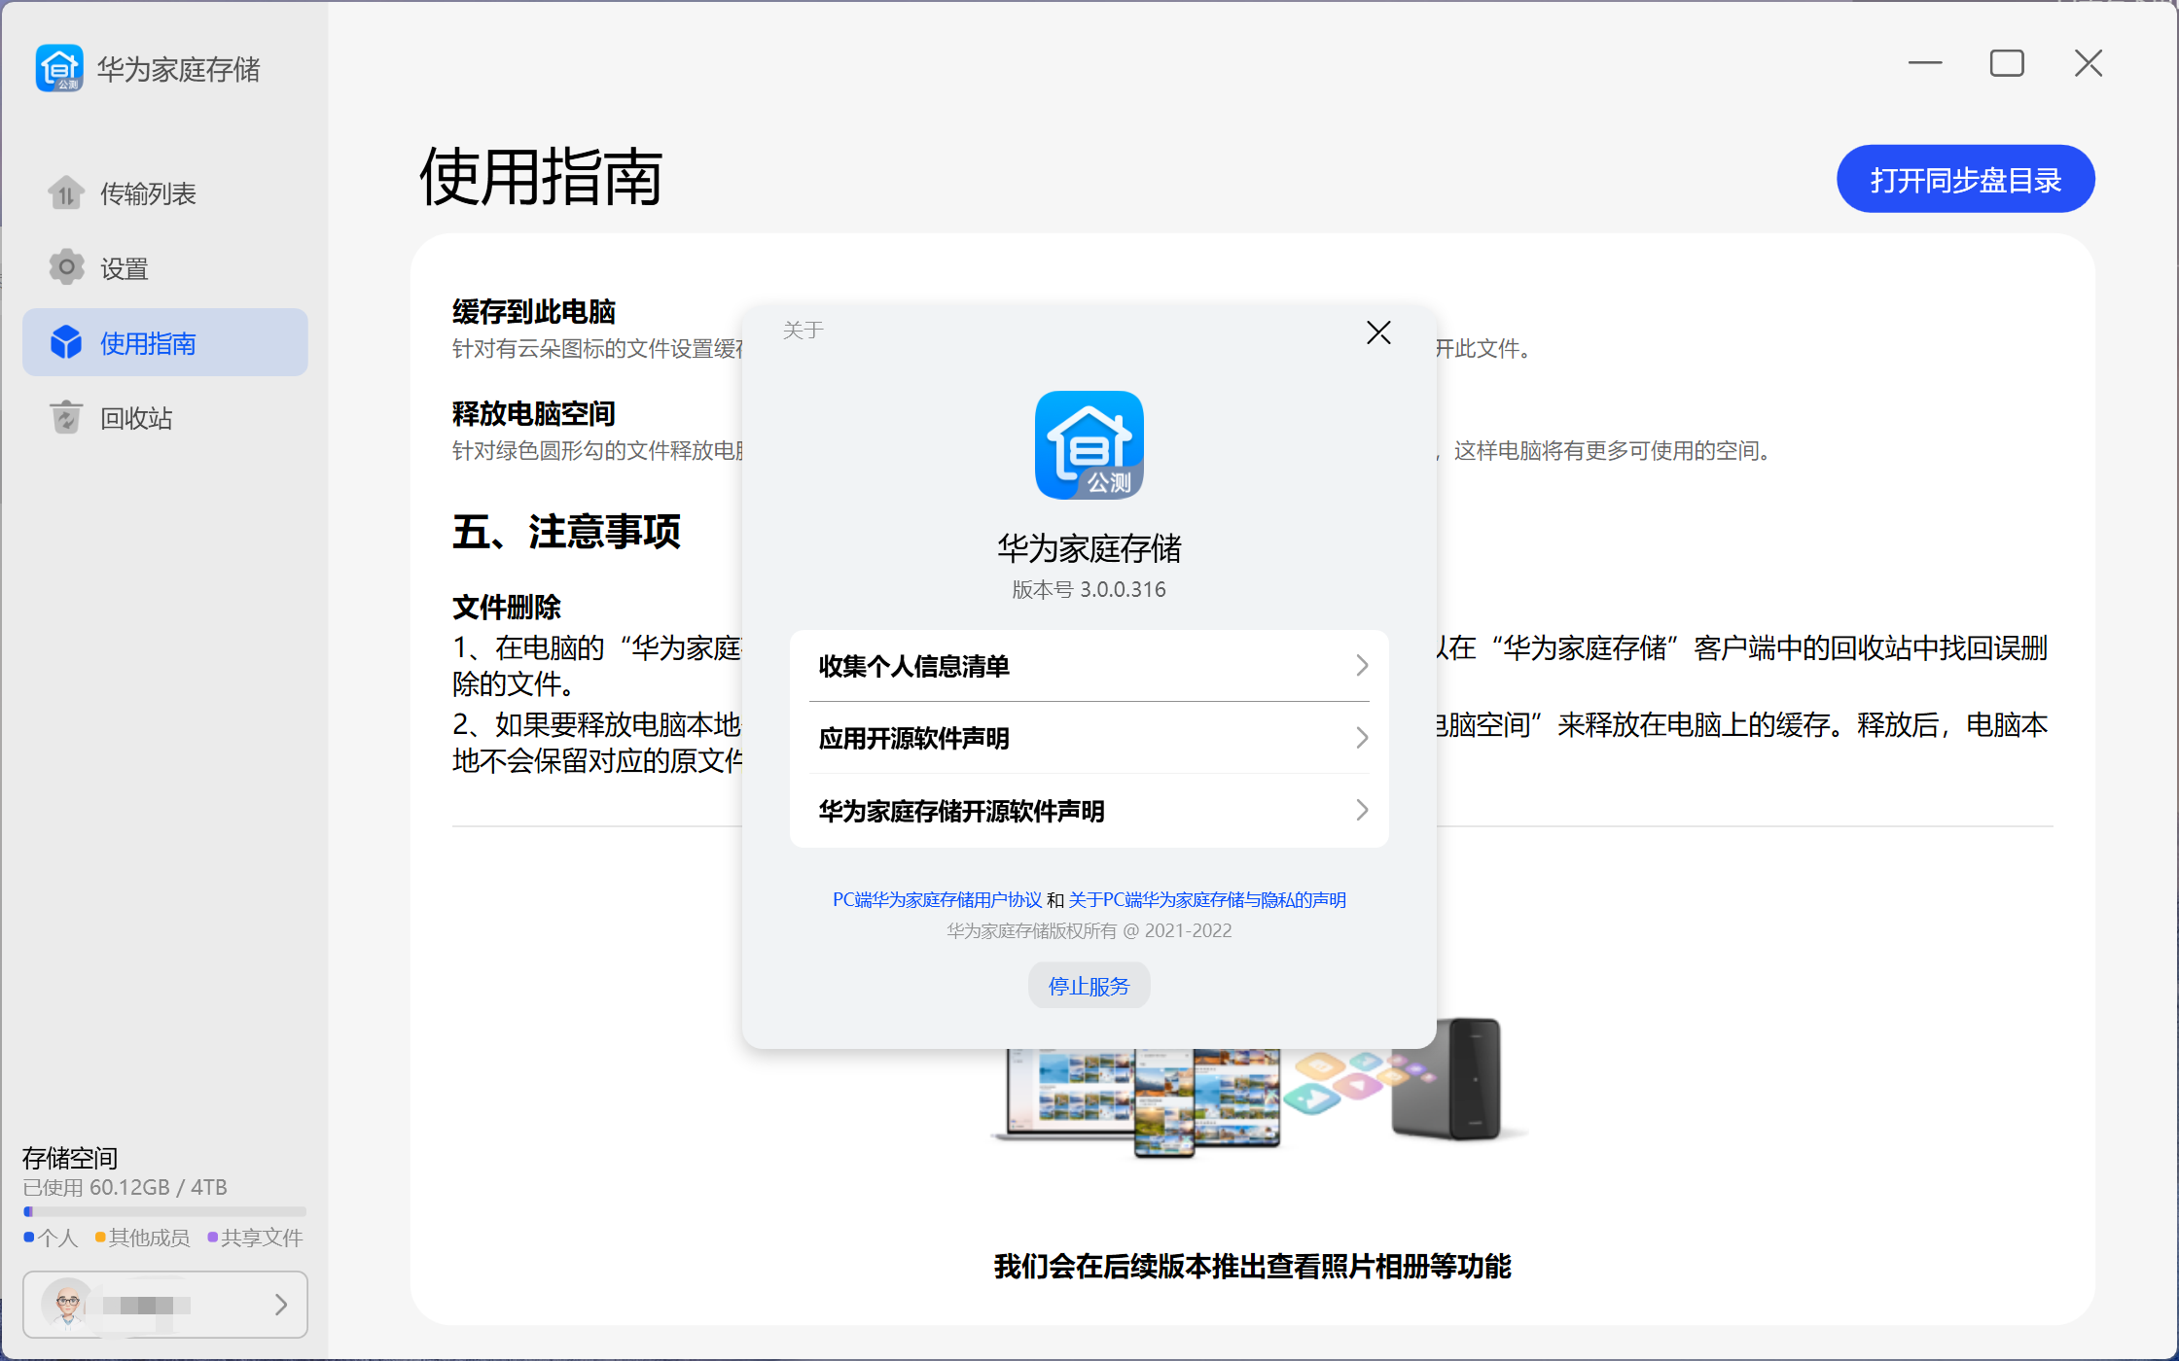
Task: Minimize the application window
Action: point(1924,63)
